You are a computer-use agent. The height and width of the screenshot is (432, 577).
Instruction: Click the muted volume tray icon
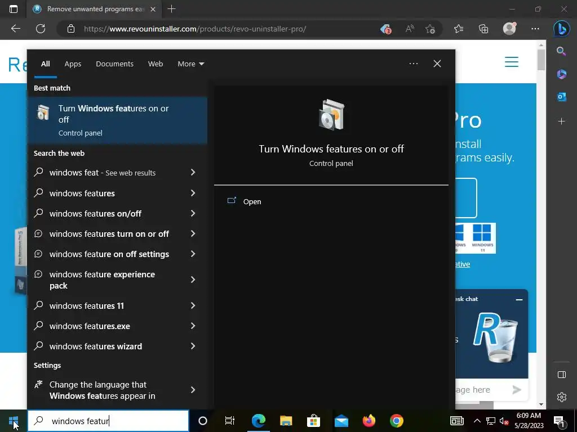click(504, 421)
